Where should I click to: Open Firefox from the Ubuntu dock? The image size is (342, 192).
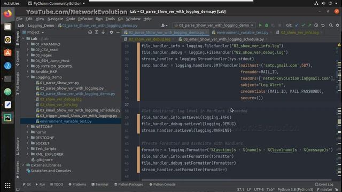tap(7, 14)
